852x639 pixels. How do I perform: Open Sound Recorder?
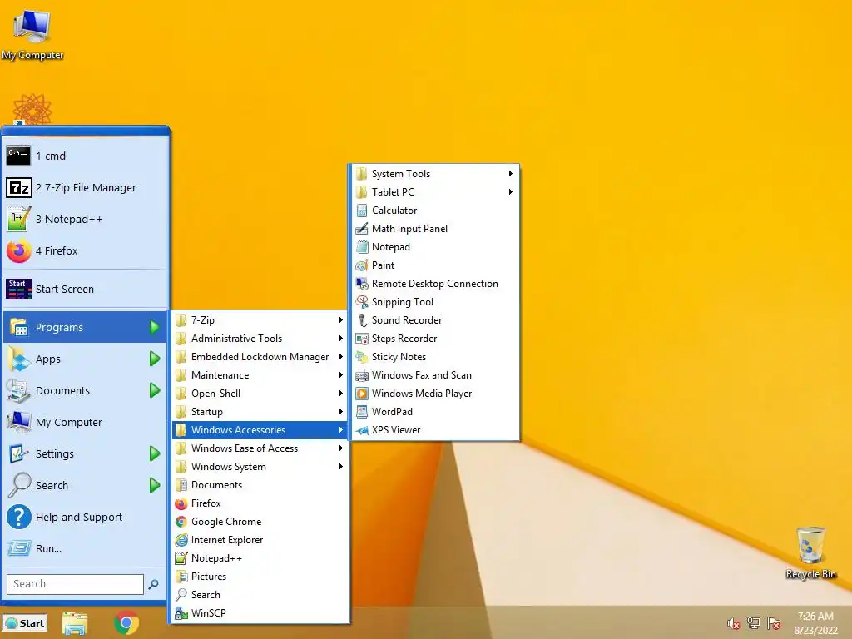434,320
